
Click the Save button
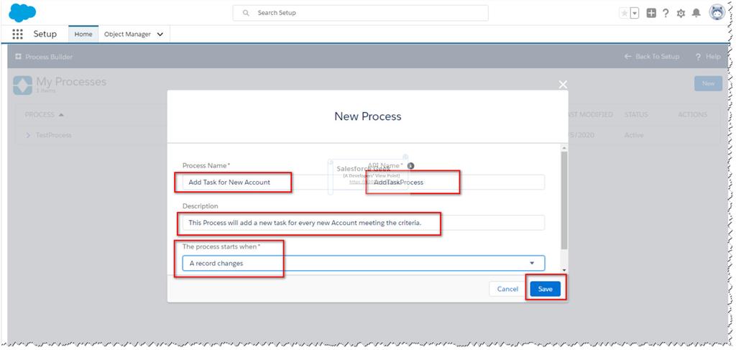[545, 289]
